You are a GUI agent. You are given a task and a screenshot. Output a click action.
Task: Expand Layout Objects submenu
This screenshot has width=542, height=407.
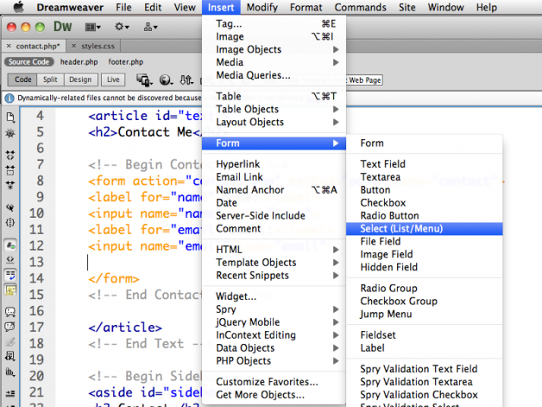pyautogui.click(x=274, y=122)
